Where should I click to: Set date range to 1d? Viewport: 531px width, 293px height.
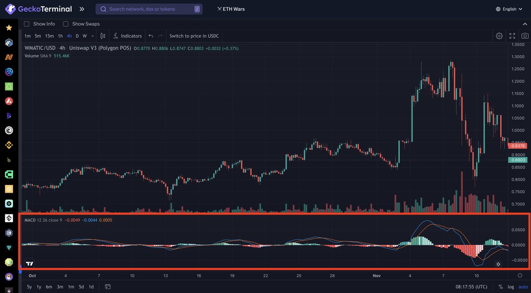[x=91, y=287]
